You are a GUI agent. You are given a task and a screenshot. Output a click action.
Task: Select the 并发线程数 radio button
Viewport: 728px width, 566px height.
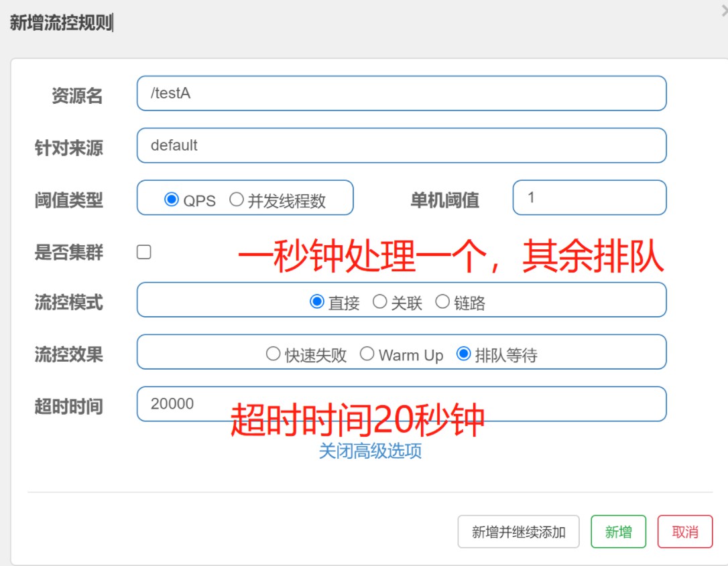coord(237,200)
